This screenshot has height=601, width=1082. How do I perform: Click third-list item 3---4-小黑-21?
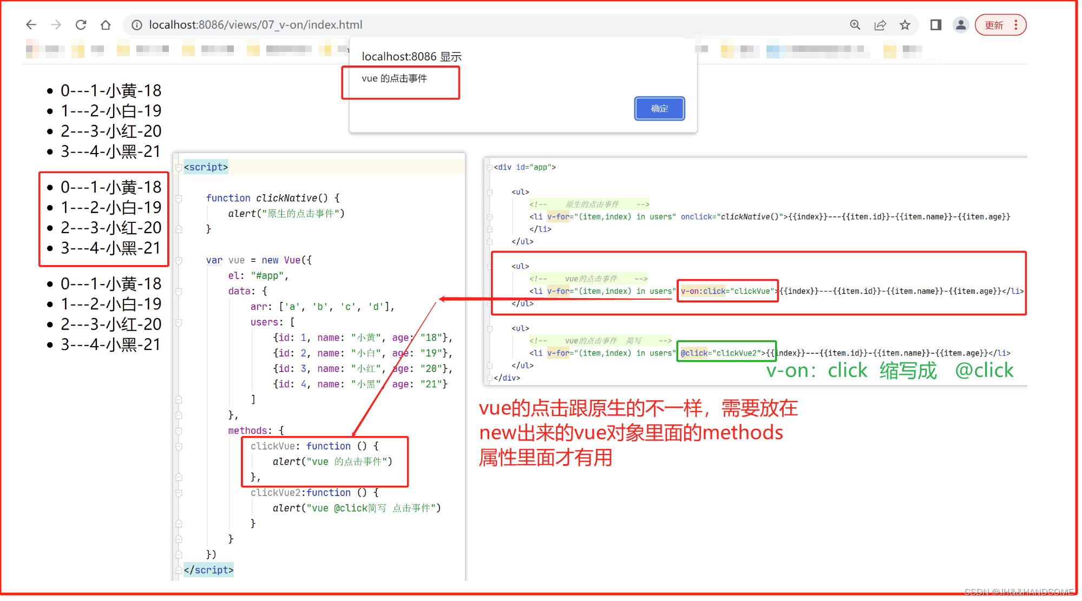111,345
